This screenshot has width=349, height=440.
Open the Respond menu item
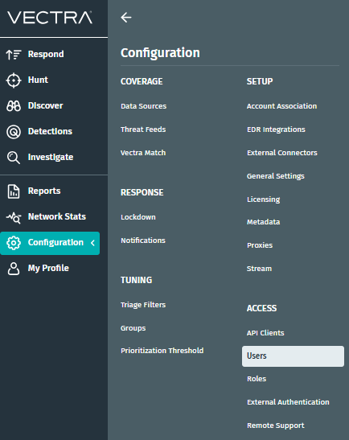pos(46,54)
